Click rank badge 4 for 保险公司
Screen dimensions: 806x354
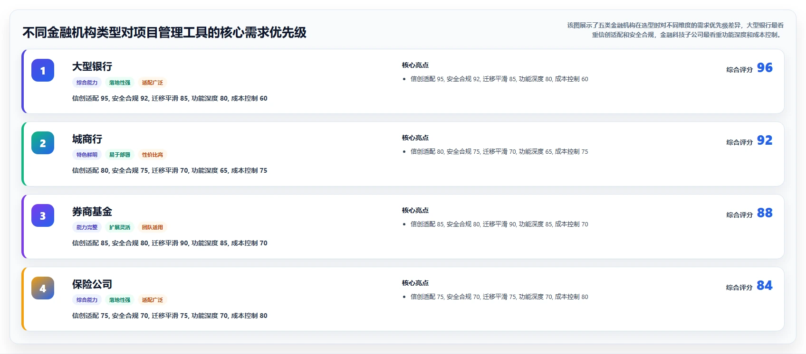pyautogui.click(x=43, y=289)
